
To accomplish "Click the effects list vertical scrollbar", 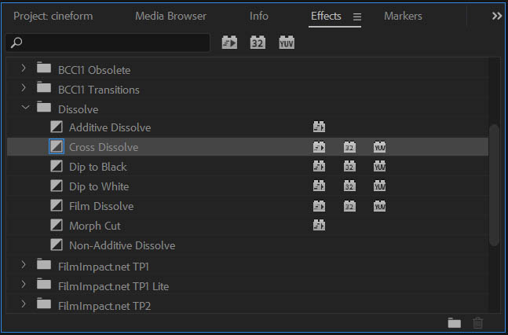I will 494,185.
